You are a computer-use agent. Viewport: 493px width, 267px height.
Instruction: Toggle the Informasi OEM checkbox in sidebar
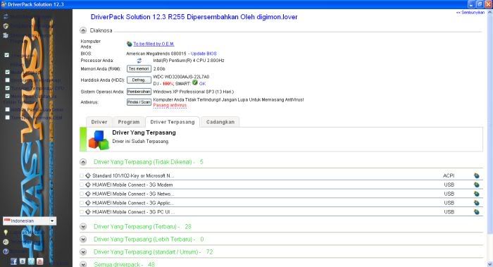click(x=8, y=118)
